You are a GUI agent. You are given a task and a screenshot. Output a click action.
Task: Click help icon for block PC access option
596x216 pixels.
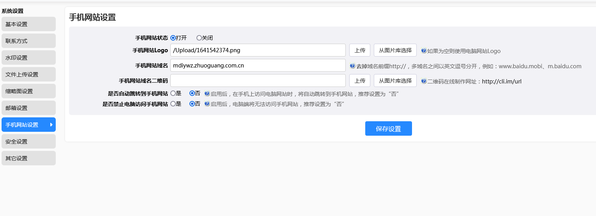coord(207,104)
